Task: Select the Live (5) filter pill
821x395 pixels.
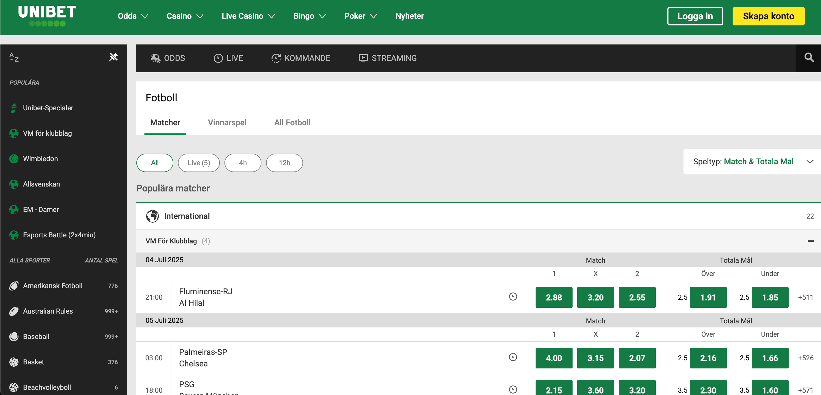Action: coord(198,163)
